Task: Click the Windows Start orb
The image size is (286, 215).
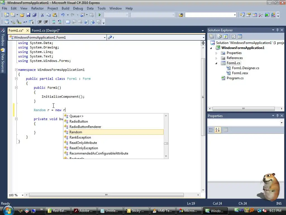Action: pos(8,211)
